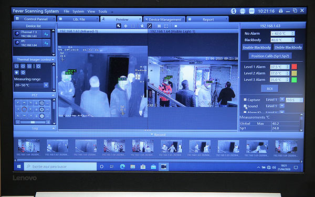Open the notification center on the taskbar
315x197 pixels.
296,167
